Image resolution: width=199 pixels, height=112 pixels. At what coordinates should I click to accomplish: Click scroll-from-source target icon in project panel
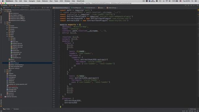pyautogui.click(x=43, y=8)
